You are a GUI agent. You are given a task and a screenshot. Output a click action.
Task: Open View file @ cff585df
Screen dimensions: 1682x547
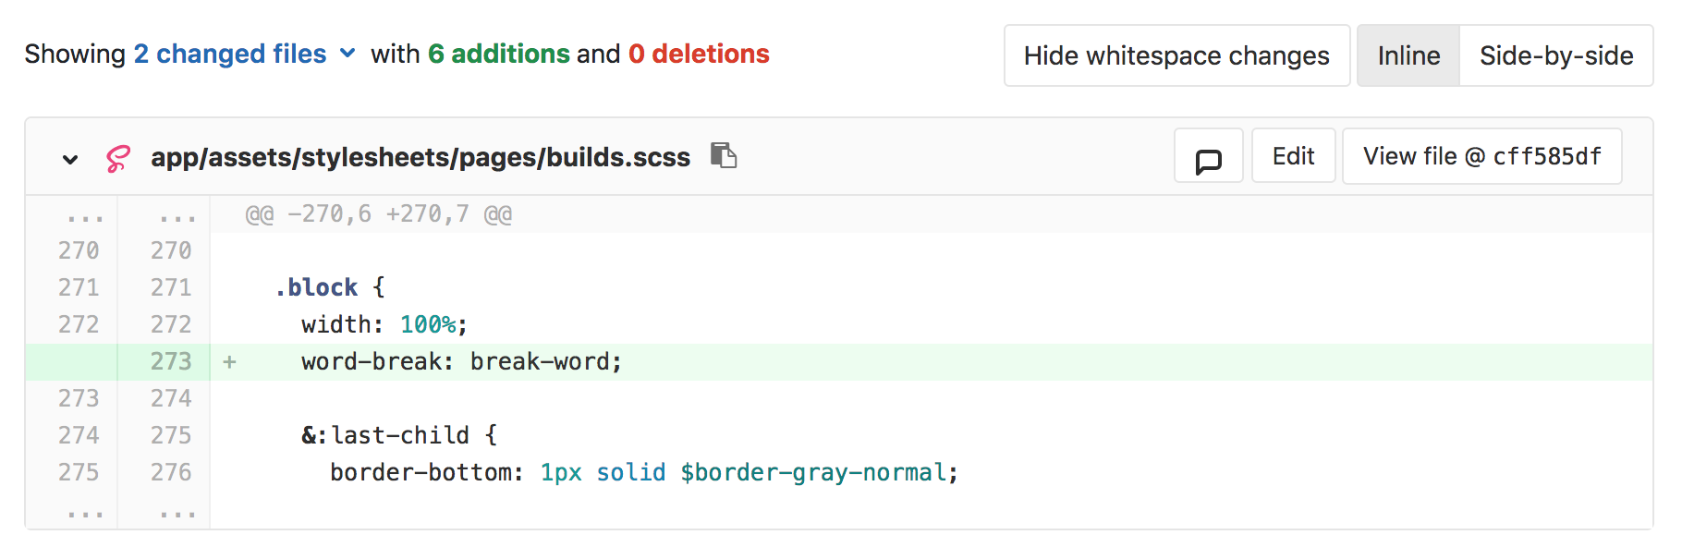point(1481,156)
